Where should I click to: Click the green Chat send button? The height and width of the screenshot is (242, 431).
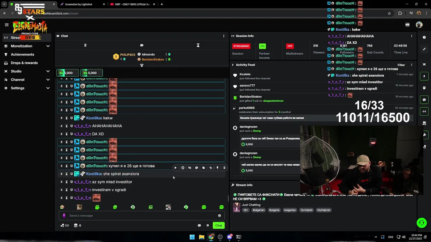tap(219, 226)
